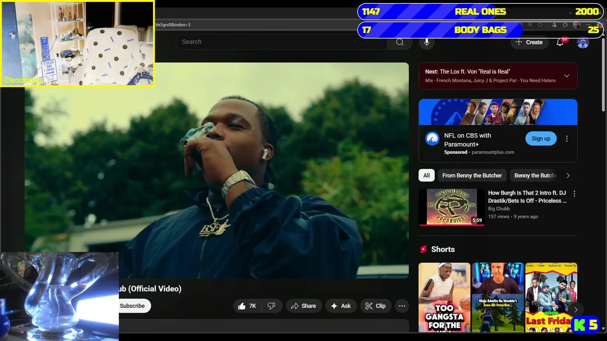This screenshot has height=341, width=607.
Task: Share the video
Action: [x=303, y=306]
